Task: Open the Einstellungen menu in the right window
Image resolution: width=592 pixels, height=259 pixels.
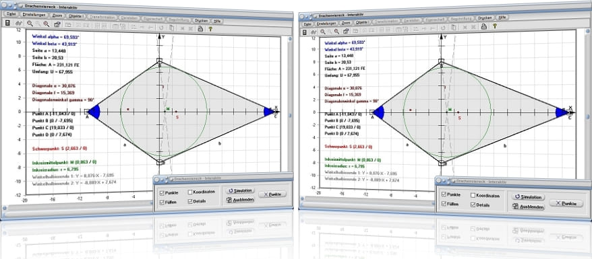Action: pyautogui.click(x=326, y=23)
